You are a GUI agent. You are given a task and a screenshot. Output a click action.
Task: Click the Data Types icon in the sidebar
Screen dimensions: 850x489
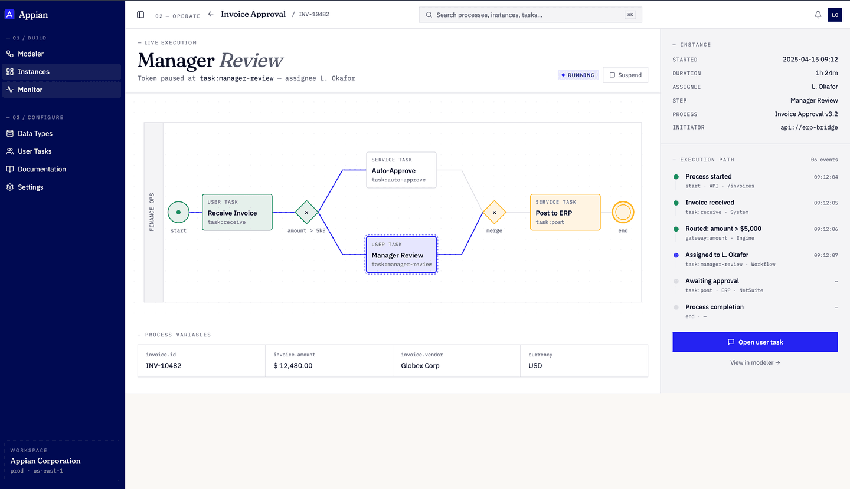pos(11,133)
